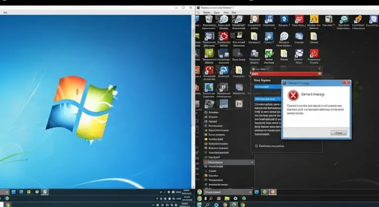Open the blue-gray drive stack desktop icon
The image size is (379, 207).
[x=299, y=36]
